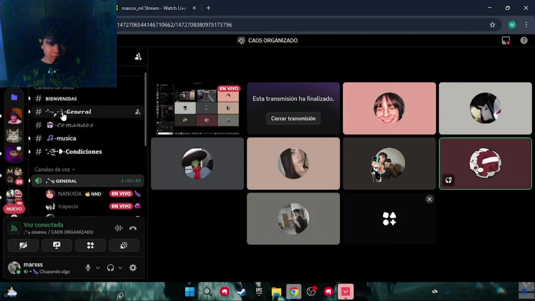Viewport: 535px width, 301px height.
Task: Open Chrome three-dot menu
Action: [x=526, y=25]
